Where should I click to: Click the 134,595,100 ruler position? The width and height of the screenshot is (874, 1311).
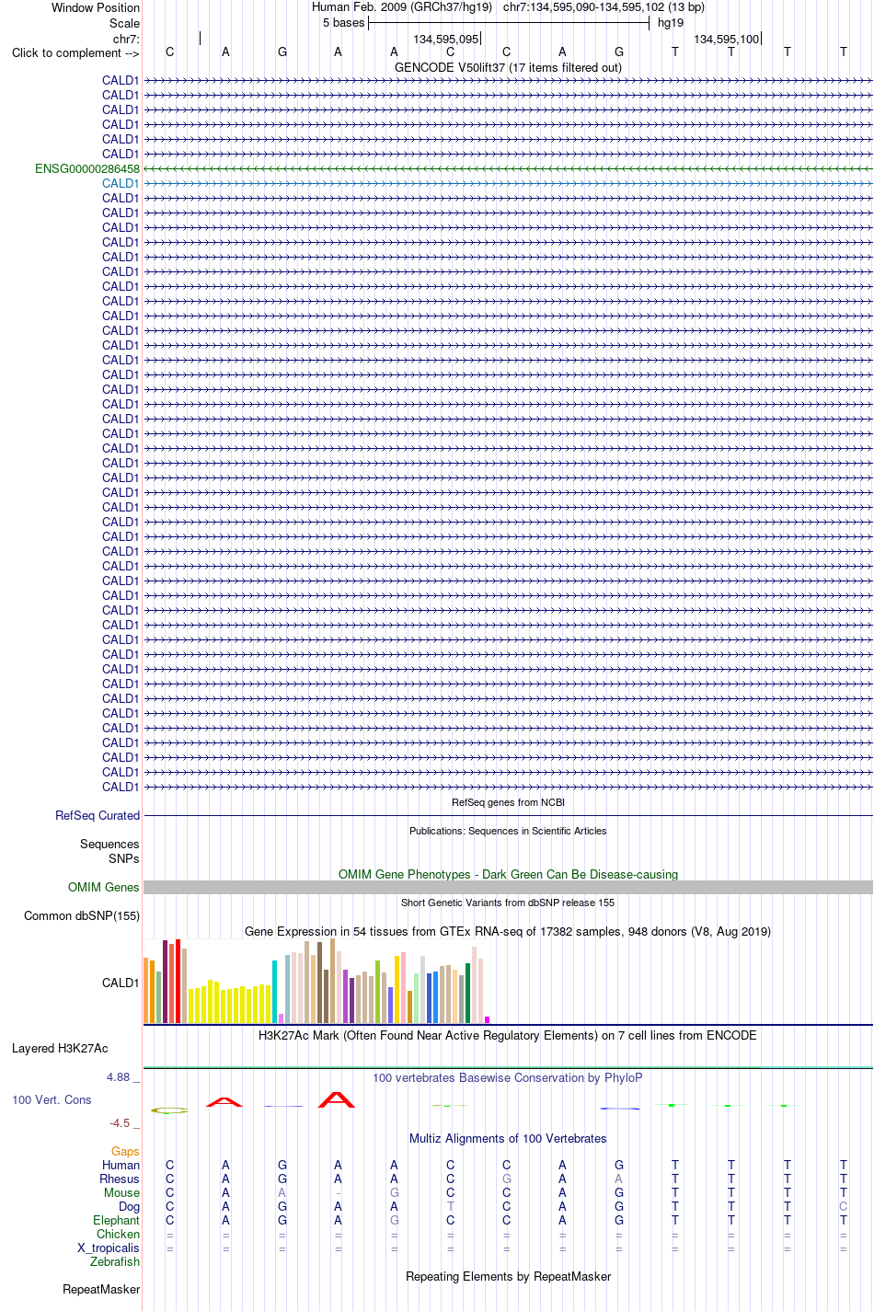pos(727,39)
